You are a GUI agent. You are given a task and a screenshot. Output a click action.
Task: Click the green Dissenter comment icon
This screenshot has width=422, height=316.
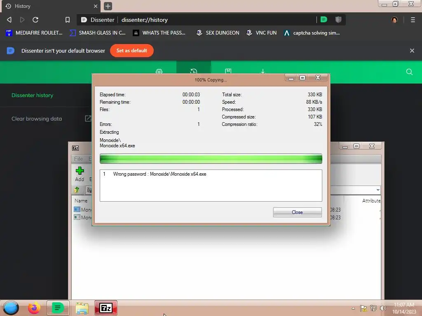coord(324,19)
